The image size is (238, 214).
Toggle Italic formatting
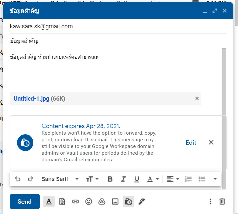tap(123, 179)
